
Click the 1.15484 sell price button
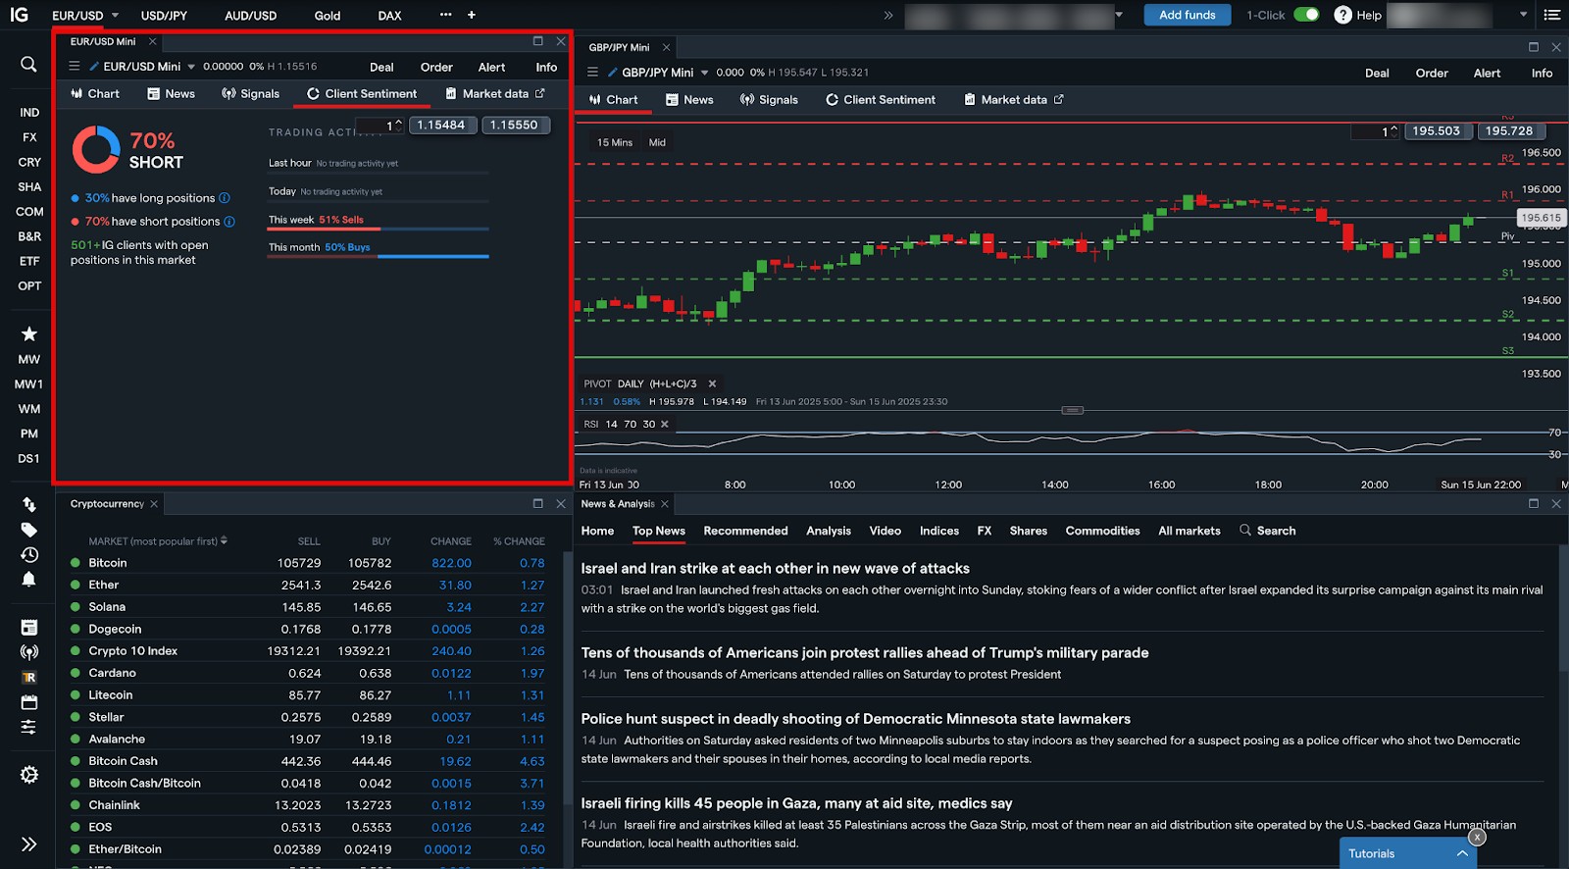coord(441,125)
